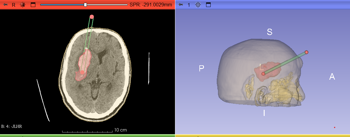Image resolution: width=350 pixels, height=137 pixels.
Task: Open the 3D view pin menu
Action: click(181, 5)
